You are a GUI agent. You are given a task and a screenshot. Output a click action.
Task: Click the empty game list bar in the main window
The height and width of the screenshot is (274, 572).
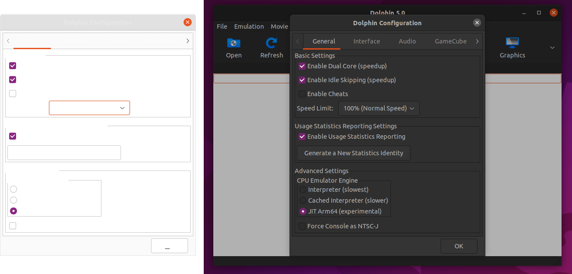tap(387, 79)
